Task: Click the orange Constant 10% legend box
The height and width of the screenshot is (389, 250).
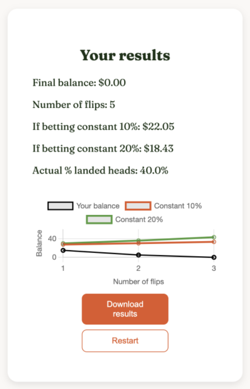Action: click(138, 206)
